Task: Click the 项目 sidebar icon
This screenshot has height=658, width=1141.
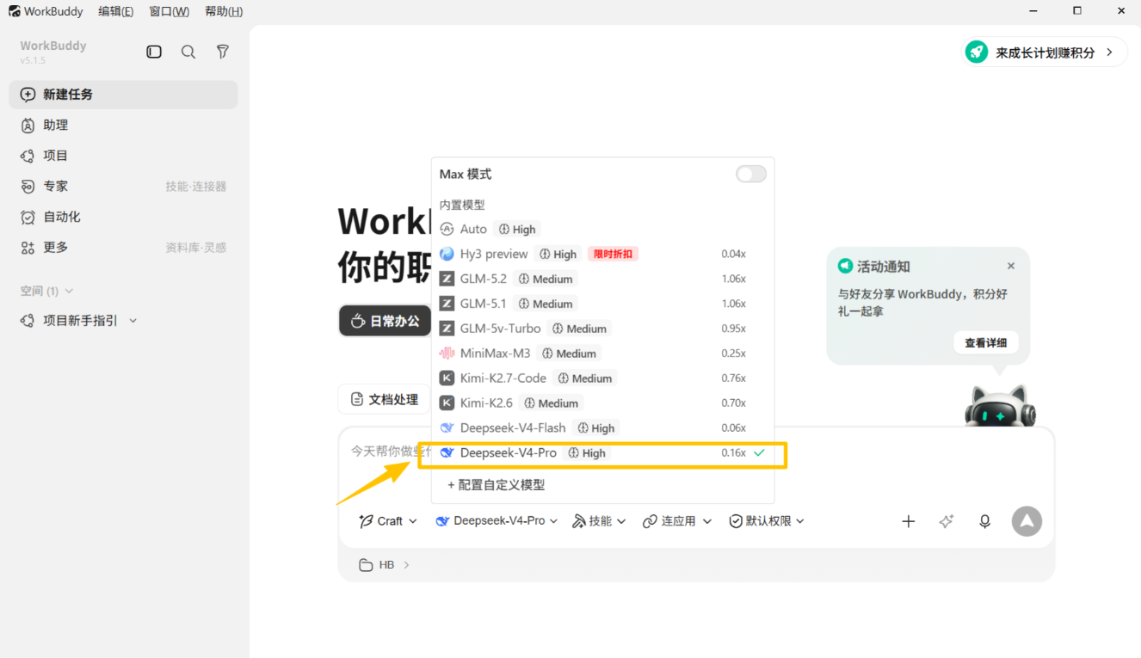Action: coord(28,156)
